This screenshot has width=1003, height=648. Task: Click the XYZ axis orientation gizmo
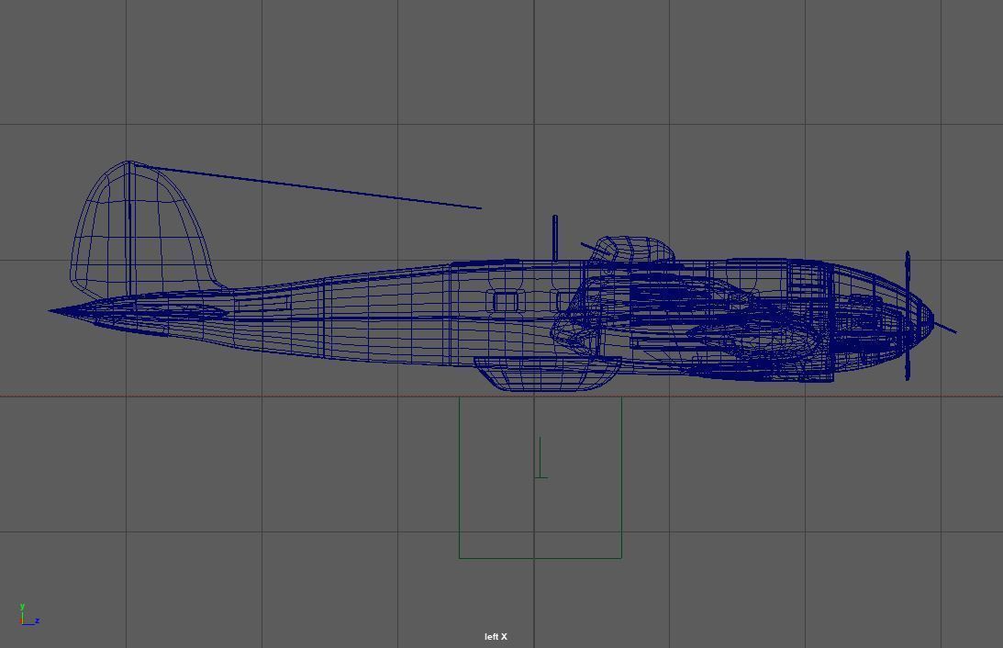coord(28,614)
